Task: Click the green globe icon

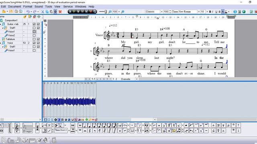Action: (x=244, y=12)
